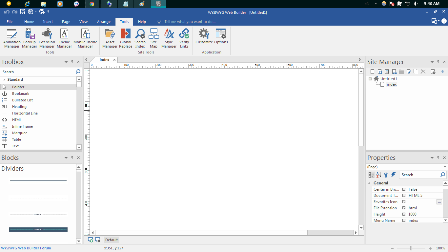Open the Arrange ribbon tab
Screen dimensions: 448x252
[104, 22]
